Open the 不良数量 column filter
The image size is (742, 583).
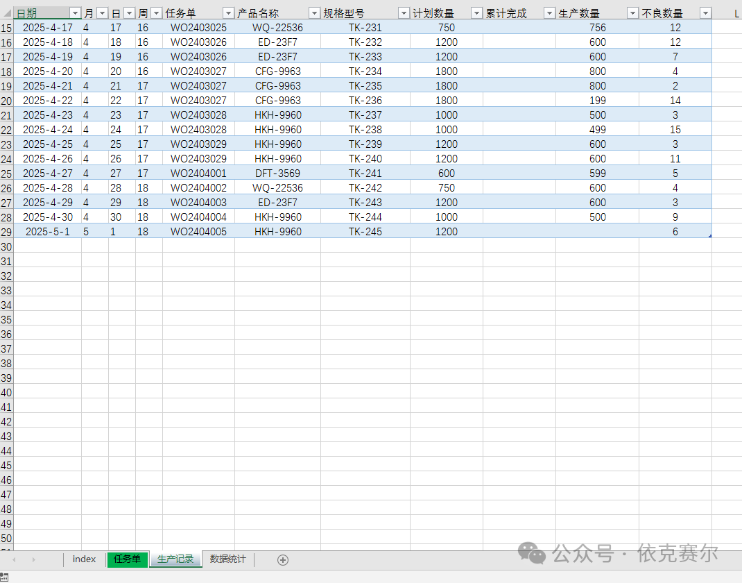705,13
